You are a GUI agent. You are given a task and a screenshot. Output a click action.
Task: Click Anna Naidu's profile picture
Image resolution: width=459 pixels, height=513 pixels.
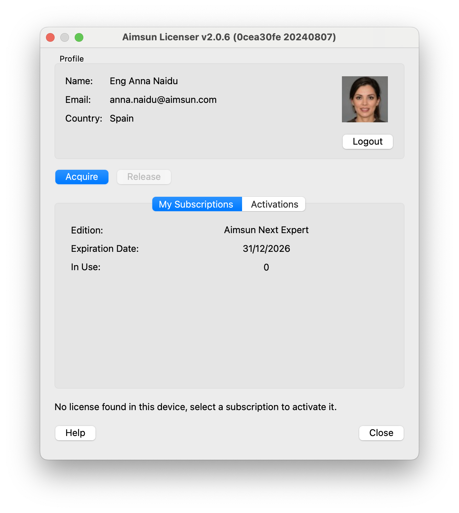(x=365, y=99)
